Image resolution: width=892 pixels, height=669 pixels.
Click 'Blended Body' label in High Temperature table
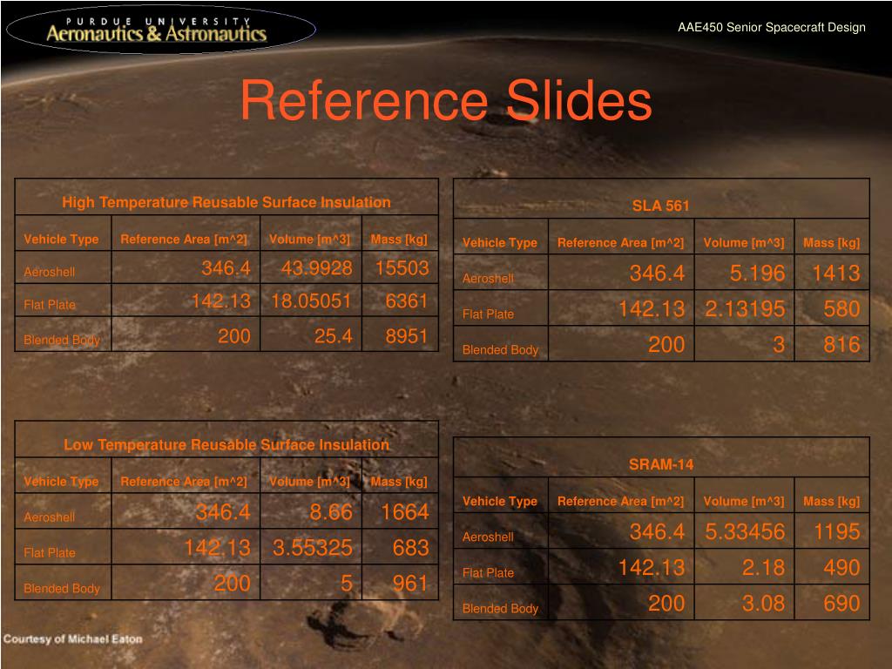[x=62, y=341]
